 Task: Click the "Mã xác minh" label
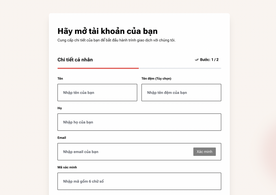click(x=67, y=167)
